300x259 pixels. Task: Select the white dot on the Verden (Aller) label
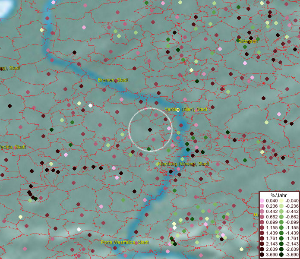[x=178, y=109]
